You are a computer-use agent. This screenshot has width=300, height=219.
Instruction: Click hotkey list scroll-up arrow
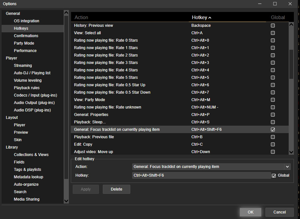[x=291, y=25]
